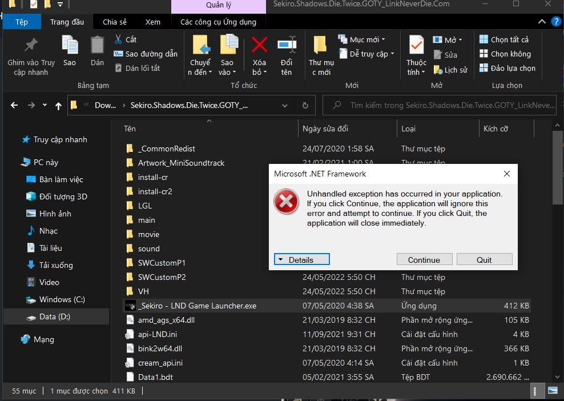The image size is (564, 401).
Task: Open the Tệp (File) tab
Action: click(22, 22)
